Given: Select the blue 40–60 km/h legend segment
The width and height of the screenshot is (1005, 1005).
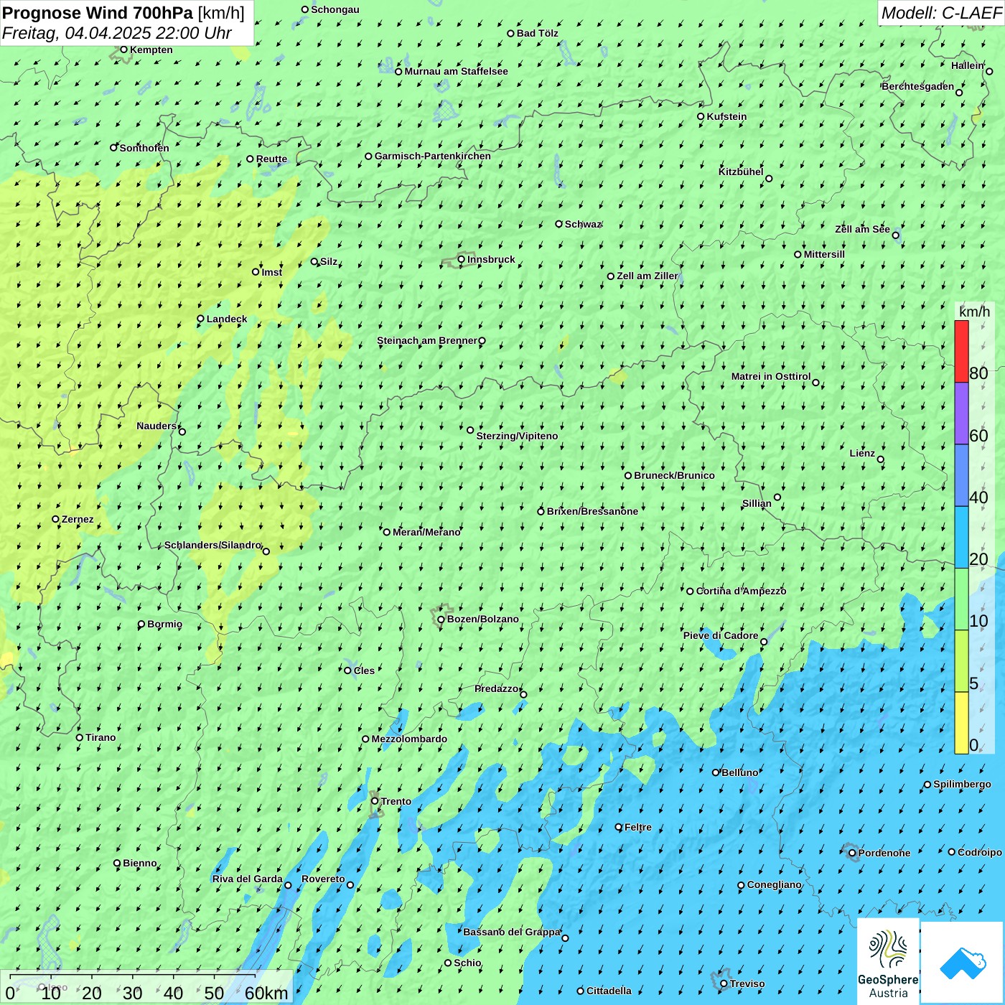Looking at the screenshot, I should tap(961, 475).
